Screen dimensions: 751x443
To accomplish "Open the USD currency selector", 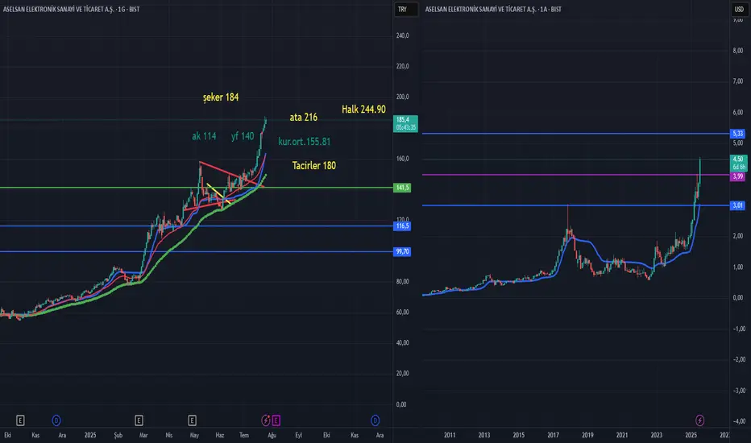I will [x=739, y=9].
